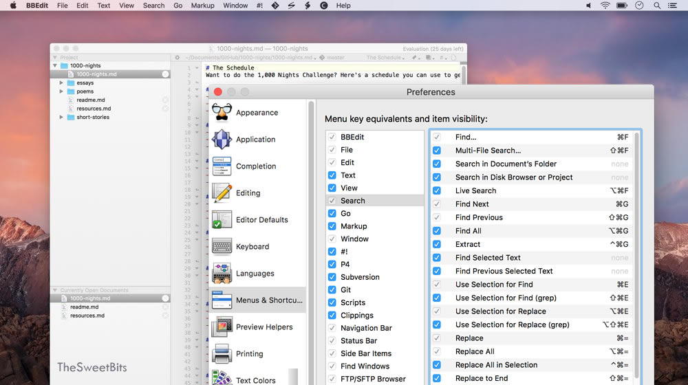Open the volume icon in menu bar
Image resolution: width=688 pixels, height=385 pixels.
pyautogui.click(x=588, y=5)
